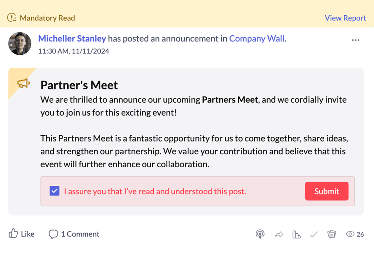
Task: Click the broadcast icon below the post
Action: pos(260,234)
